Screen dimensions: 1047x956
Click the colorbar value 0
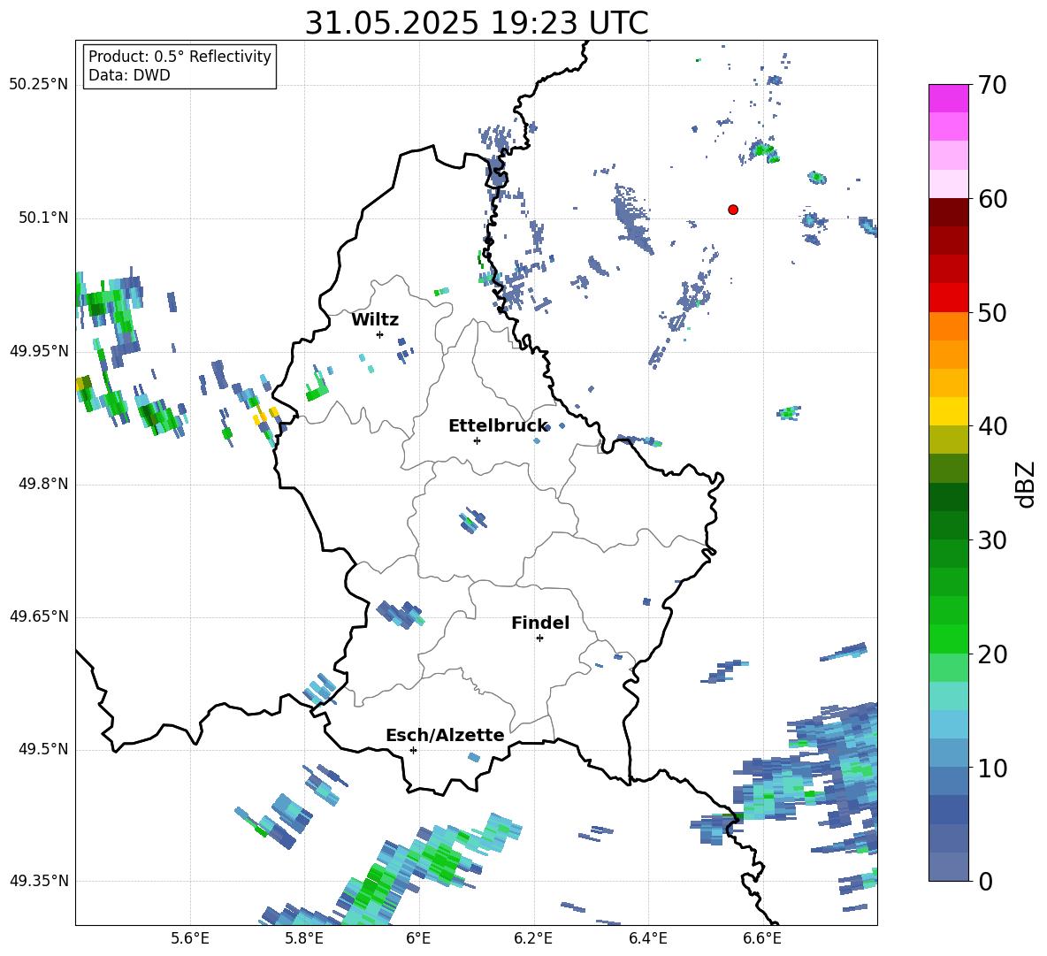click(x=986, y=881)
